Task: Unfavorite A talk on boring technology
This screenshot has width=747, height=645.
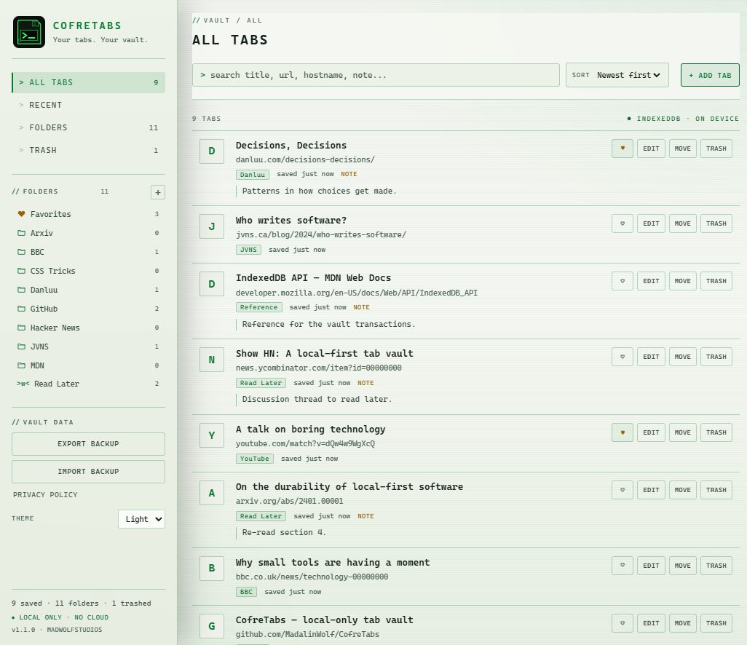Action: 622,432
